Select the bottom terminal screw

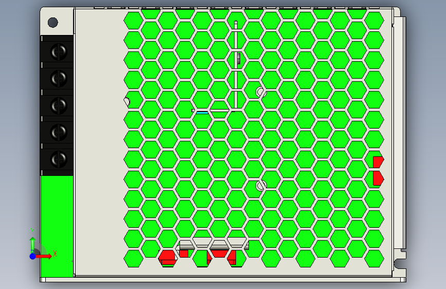click(x=59, y=159)
